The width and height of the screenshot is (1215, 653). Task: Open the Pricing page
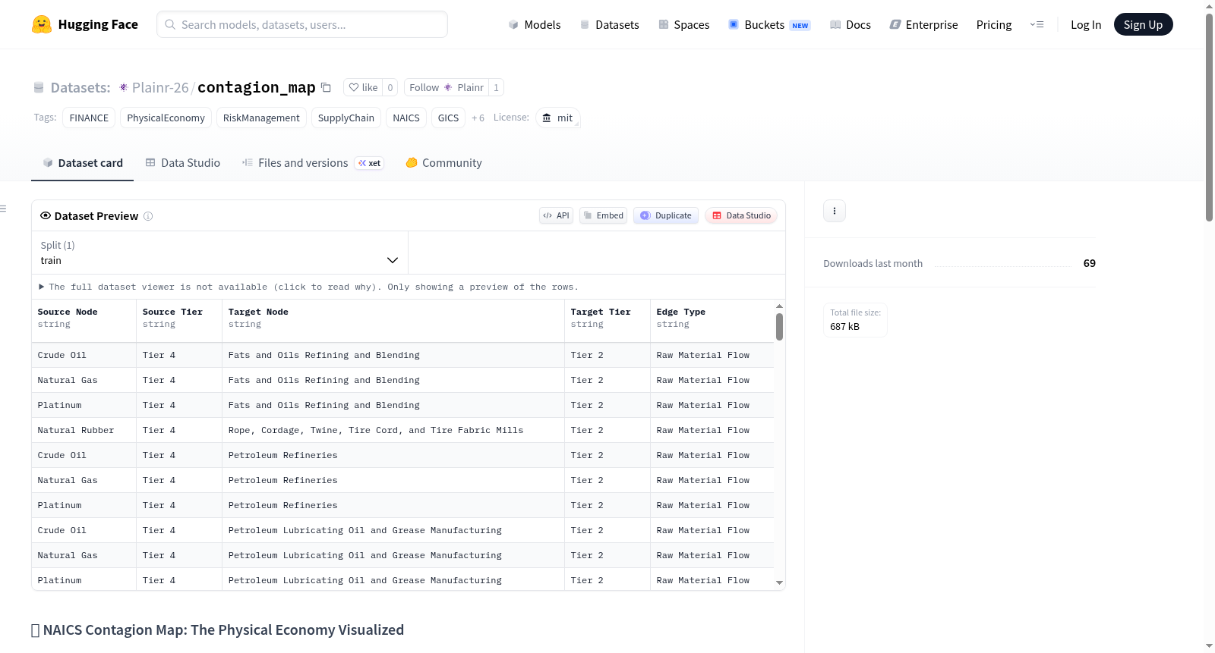[994, 24]
